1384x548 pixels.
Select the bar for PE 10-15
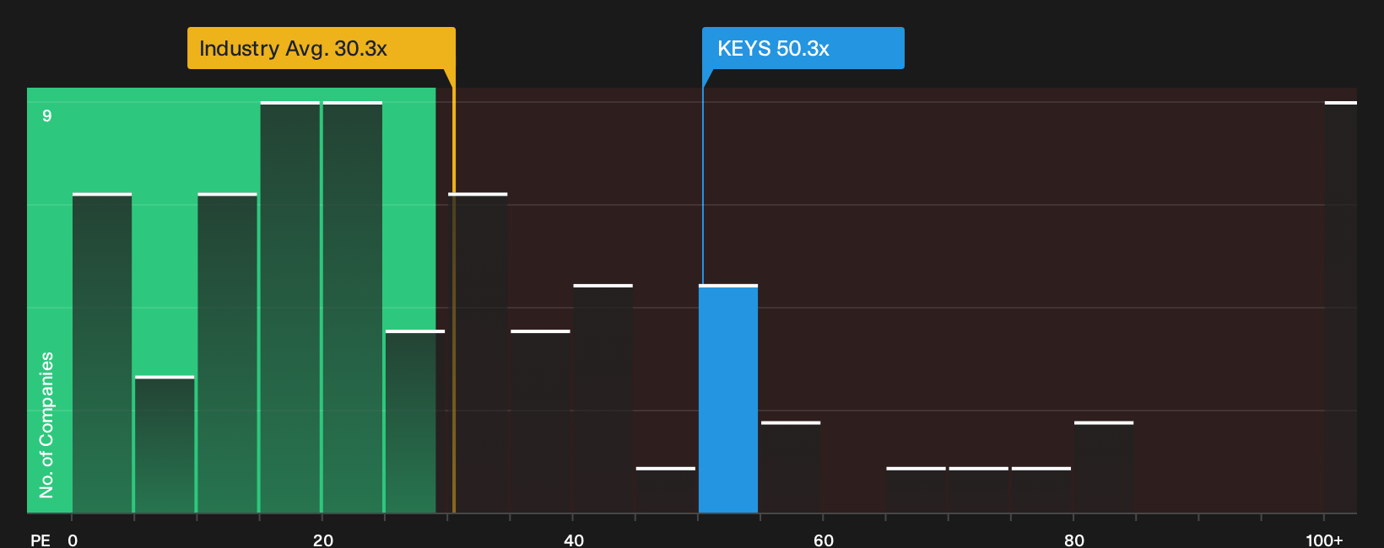(227, 353)
